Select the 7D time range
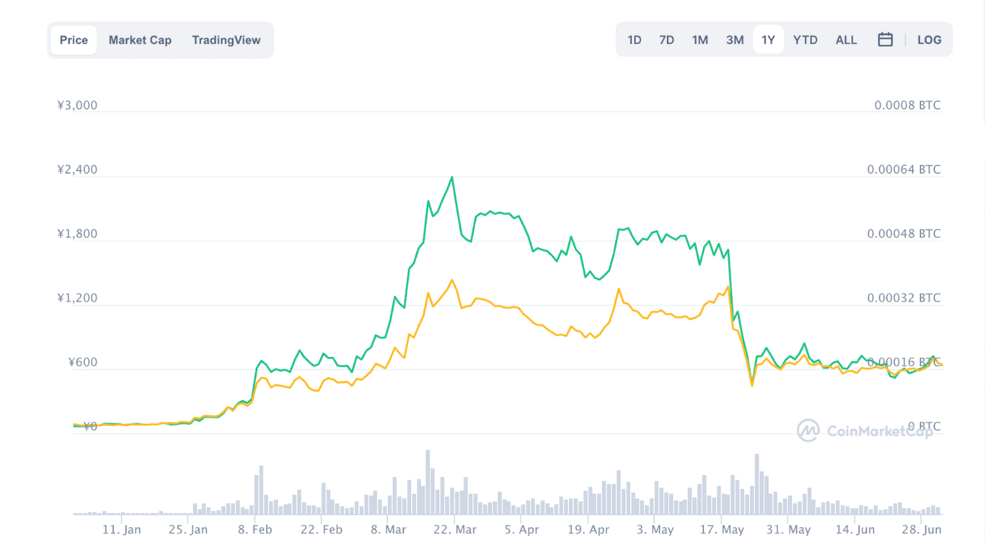 click(667, 40)
